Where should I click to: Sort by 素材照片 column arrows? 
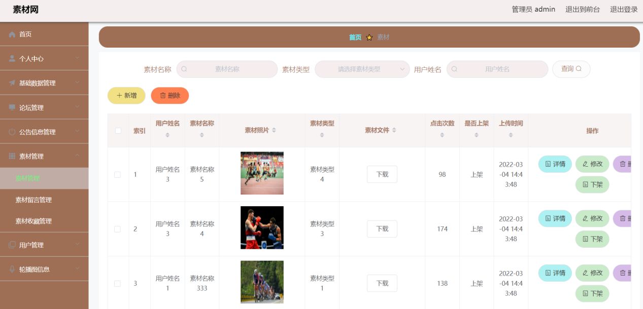tap(274, 130)
